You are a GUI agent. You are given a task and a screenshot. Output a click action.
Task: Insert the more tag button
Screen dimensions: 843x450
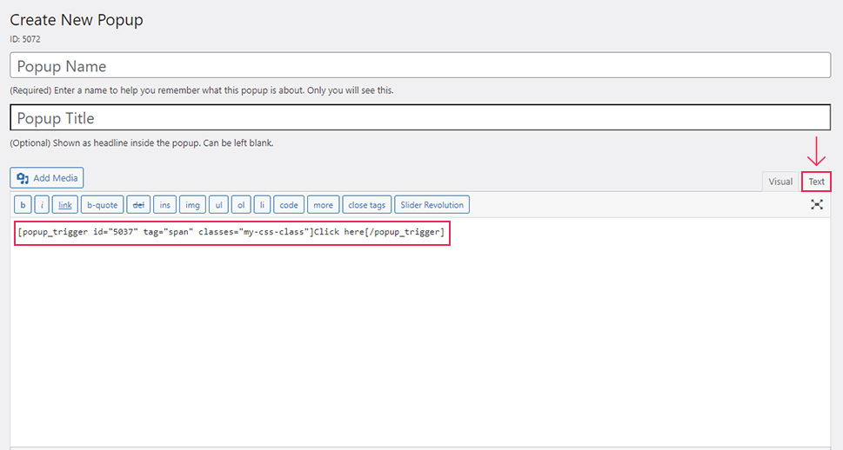[323, 205]
